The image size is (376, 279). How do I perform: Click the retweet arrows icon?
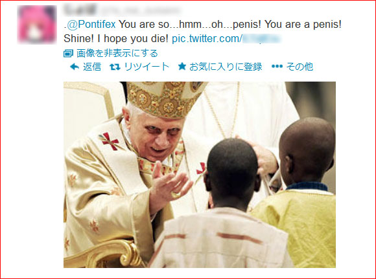(x=115, y=67)
